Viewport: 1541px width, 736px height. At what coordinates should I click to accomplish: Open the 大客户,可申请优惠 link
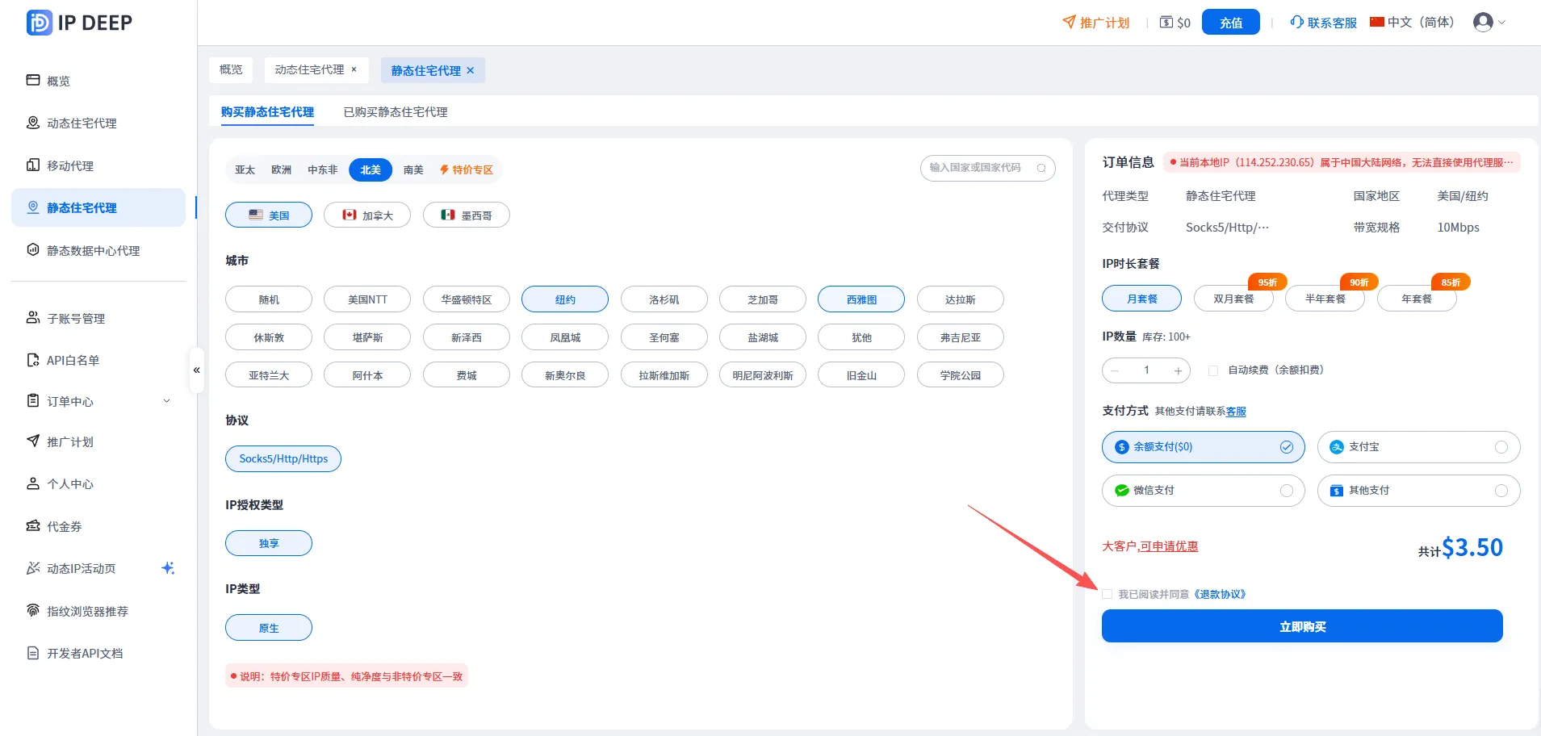pos(1150,546)
